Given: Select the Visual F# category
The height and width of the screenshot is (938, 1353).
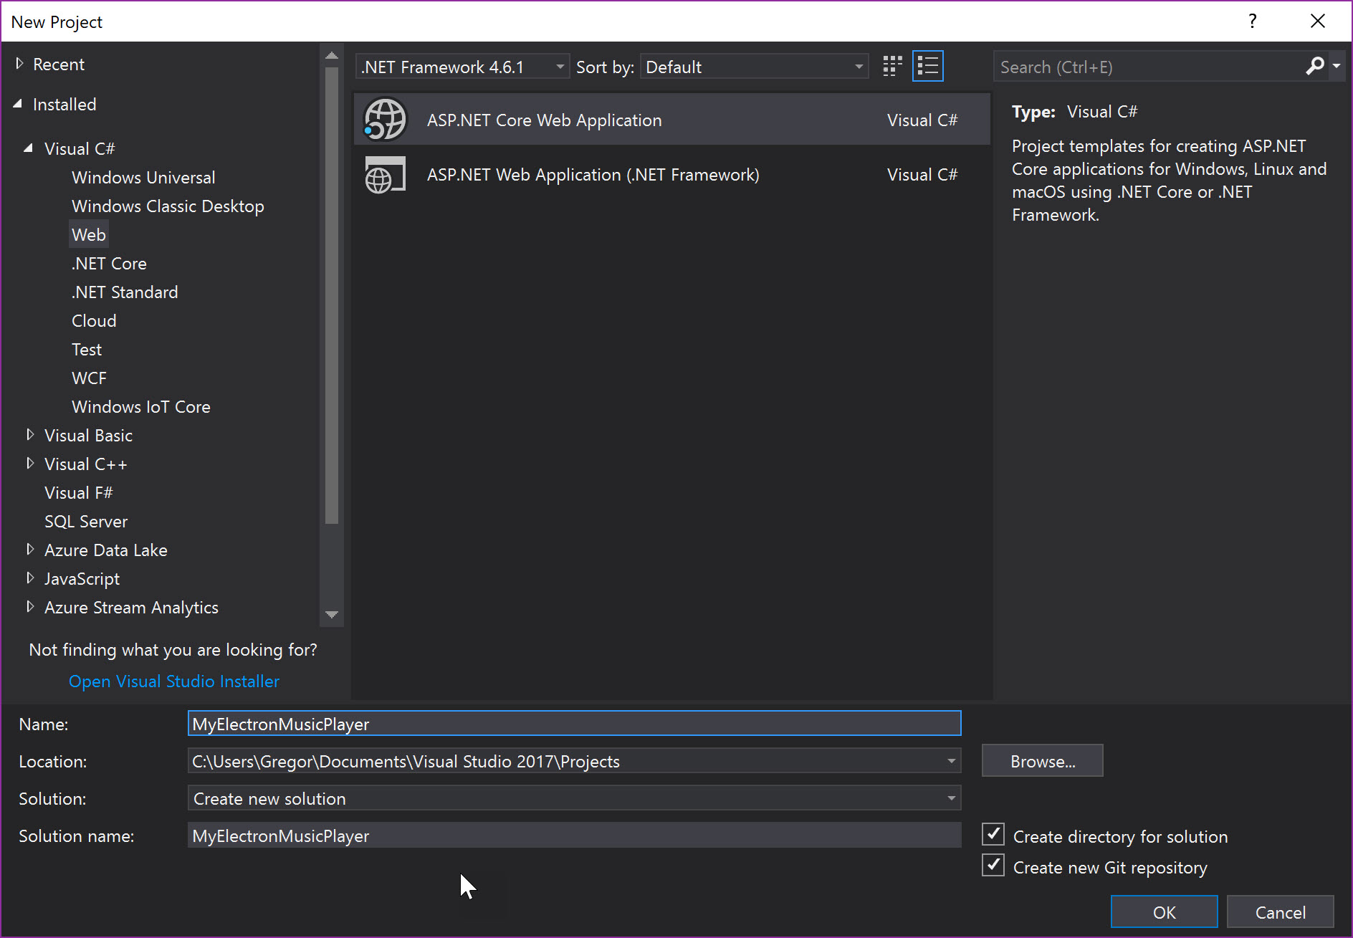Looking at the screenshot, I should 79,493.
